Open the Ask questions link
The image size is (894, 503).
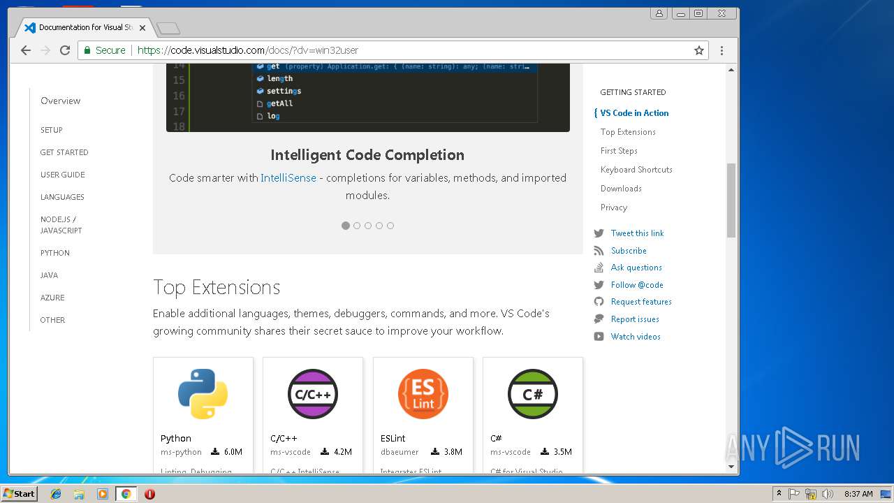pyautogui.click(x=636, y=268)
